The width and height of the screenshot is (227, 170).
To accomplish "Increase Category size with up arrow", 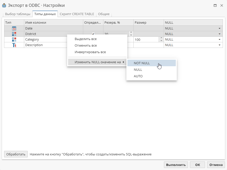I will (161, 38).
